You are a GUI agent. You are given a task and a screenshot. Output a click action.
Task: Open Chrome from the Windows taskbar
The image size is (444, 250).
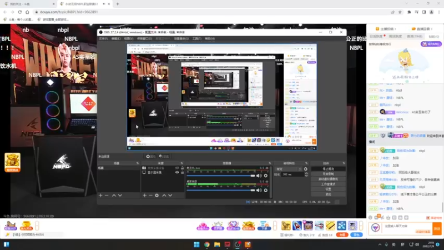pyautogui.click(x=206, y=244)
